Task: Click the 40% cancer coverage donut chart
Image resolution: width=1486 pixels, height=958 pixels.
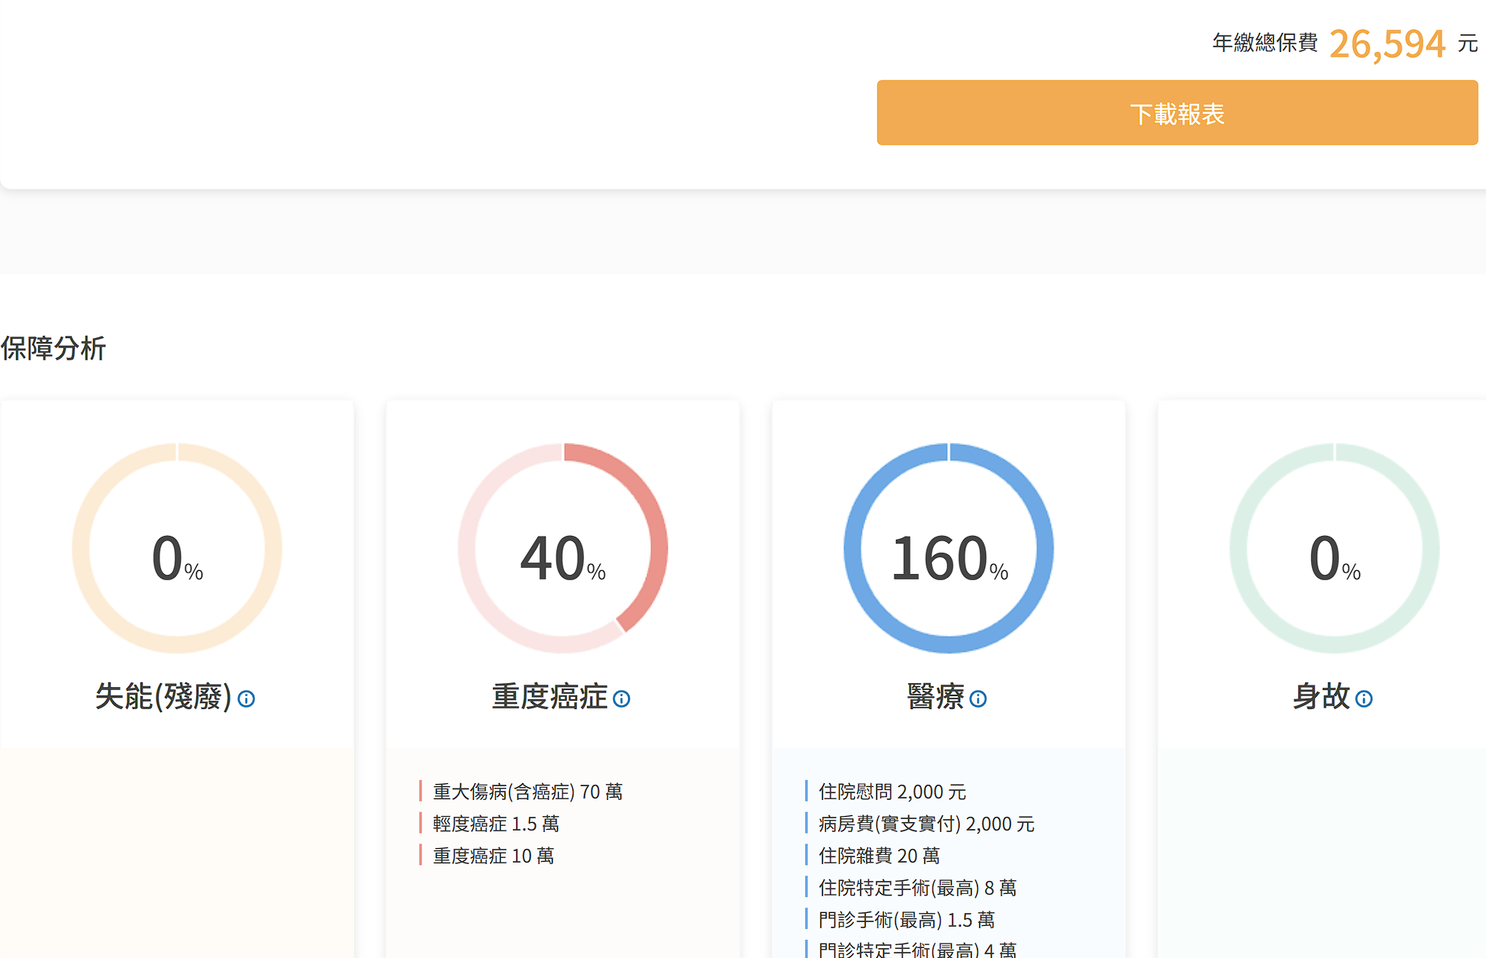Action: [x=562, y=548]
